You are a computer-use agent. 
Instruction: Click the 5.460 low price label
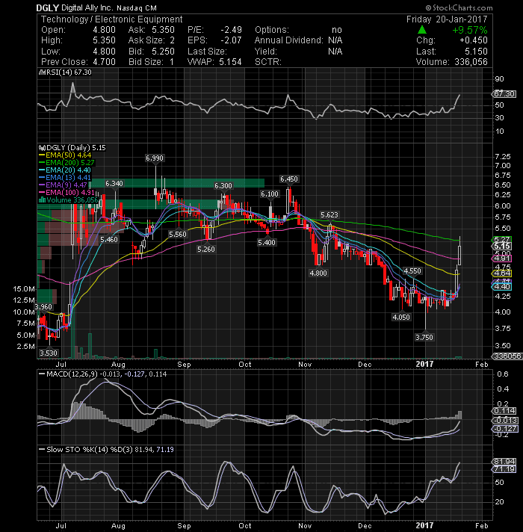(x=109, y=240)
